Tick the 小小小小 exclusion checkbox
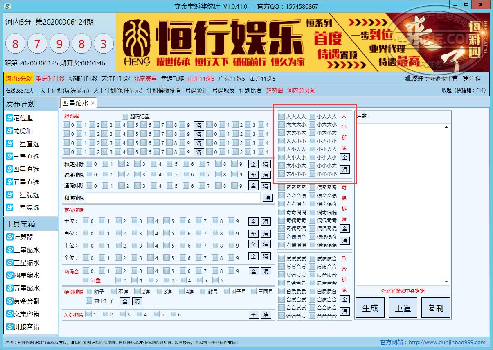The height and width of the screenshot is (350, 493). 312,174
